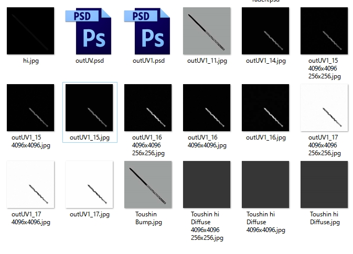353x254 pixels.
Task: Click the file name 'outUV1_14.jpg'
Action: pyautogui.click(x=266, y=61)
